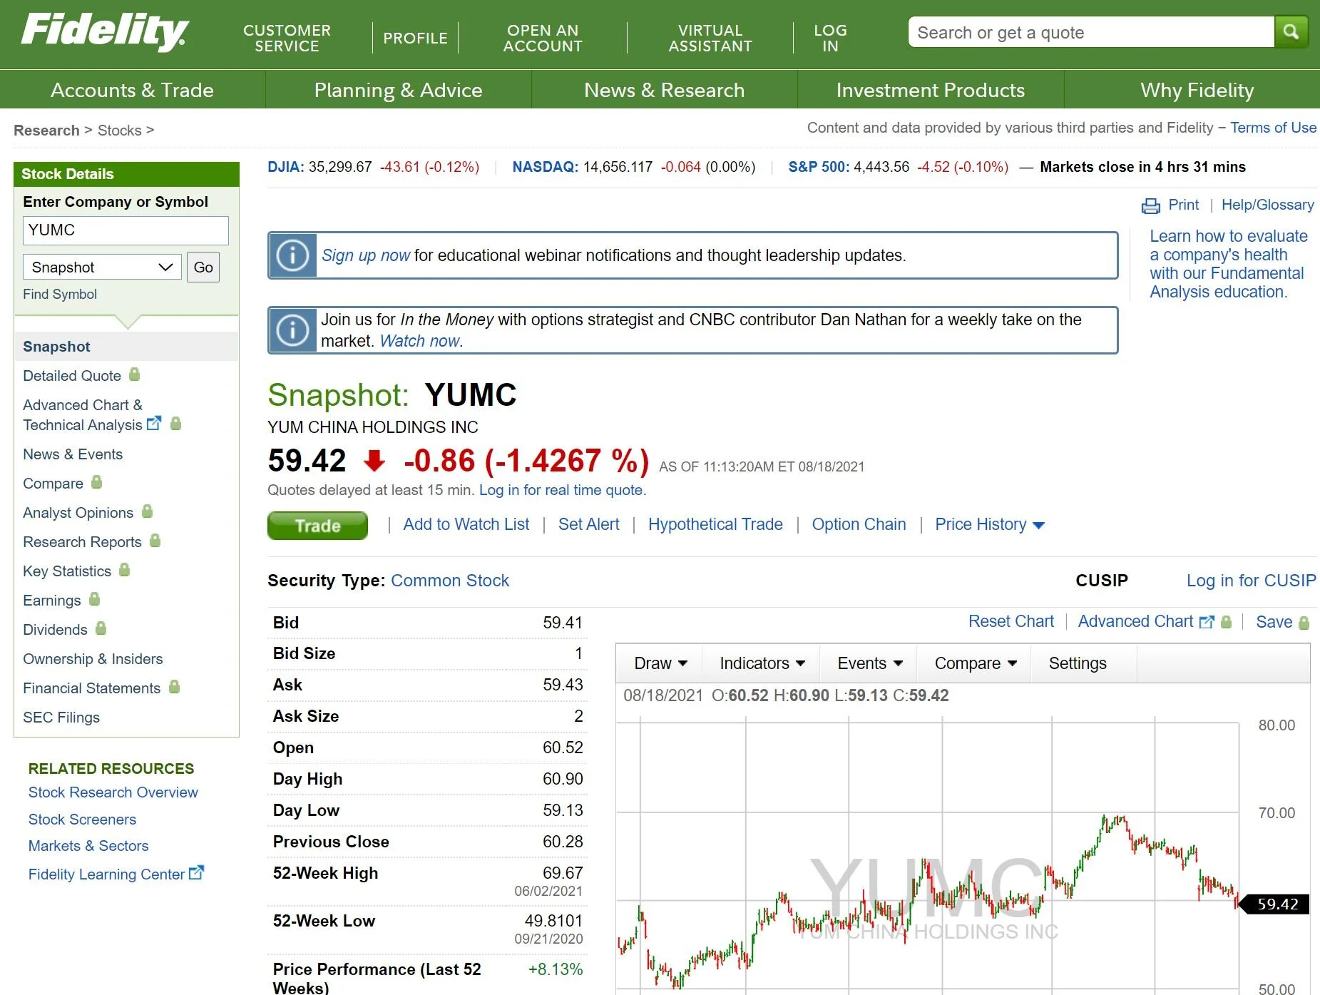Click external link icon by Fidelity Learning Center
The width and height of the screenshot is (1320, 995).
[x=196, y=872]
